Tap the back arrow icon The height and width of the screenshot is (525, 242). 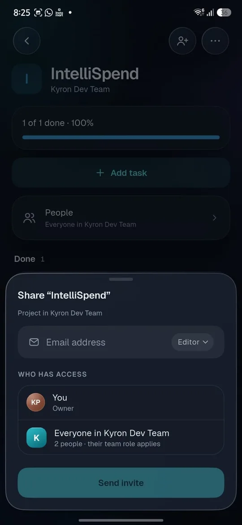point(27,41)
